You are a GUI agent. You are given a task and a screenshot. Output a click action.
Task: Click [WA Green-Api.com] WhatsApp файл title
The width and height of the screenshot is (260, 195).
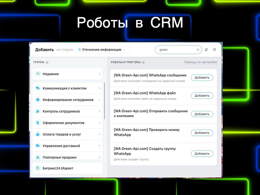click(x=145, y=93)
